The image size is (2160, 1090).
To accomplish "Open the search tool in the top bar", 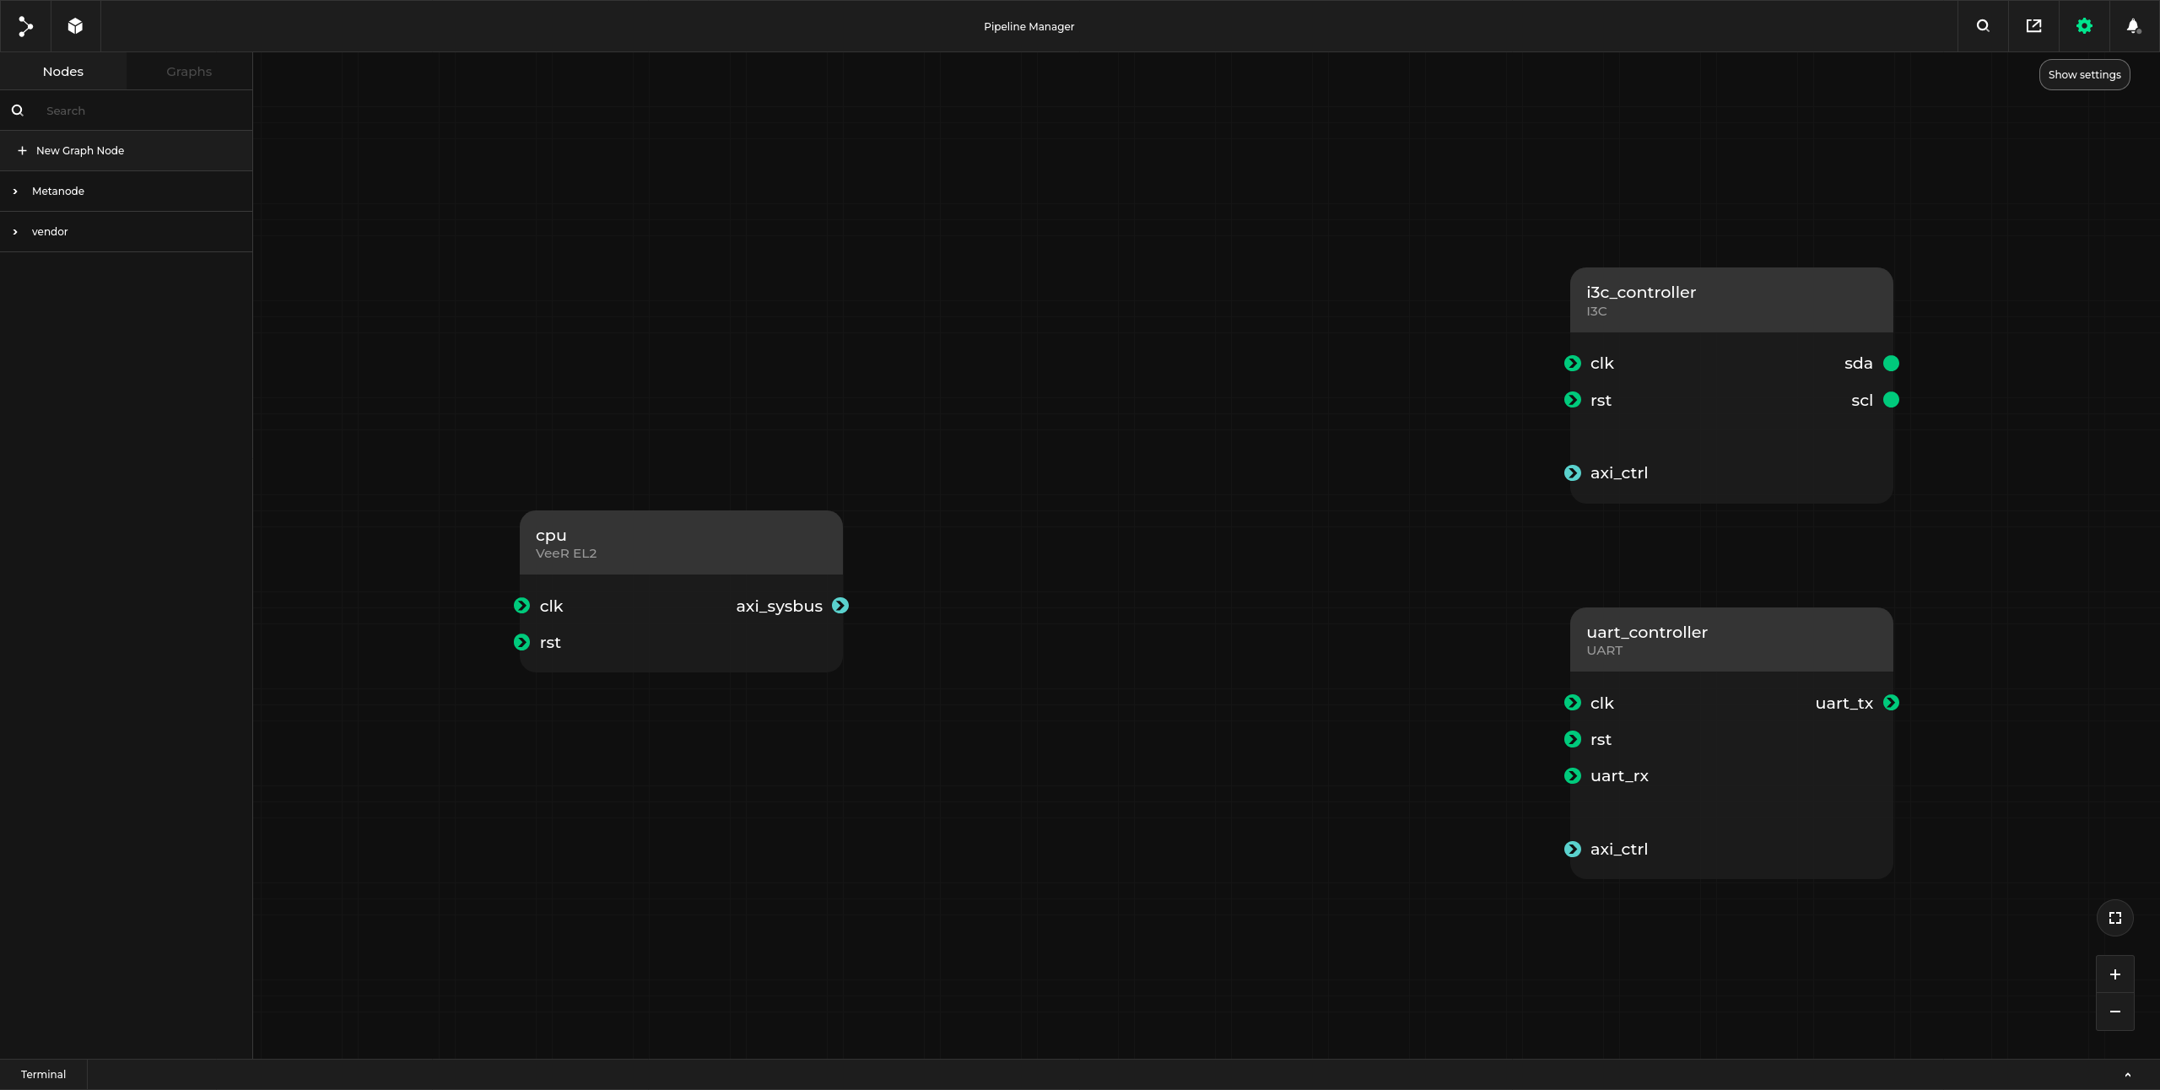I will point(1982,25).
